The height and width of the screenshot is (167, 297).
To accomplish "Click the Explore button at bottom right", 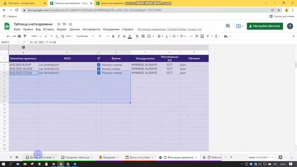I will pyautogui.click(x=280, y=157).
